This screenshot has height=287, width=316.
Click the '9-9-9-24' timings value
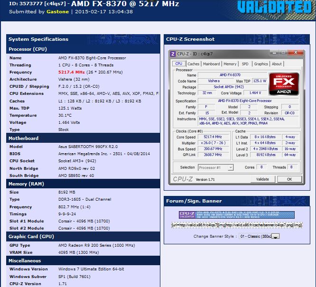pos(67,214)
